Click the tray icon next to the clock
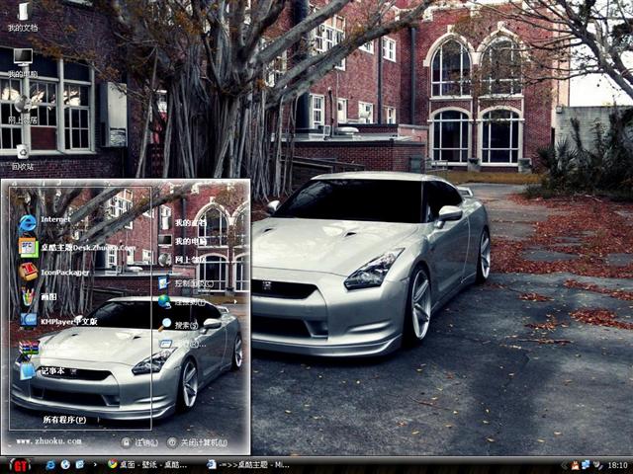 tap(597, 465)
